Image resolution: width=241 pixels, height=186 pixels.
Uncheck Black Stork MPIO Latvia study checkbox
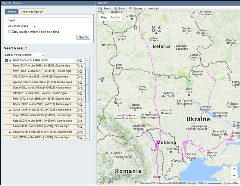tap(10, 60)
